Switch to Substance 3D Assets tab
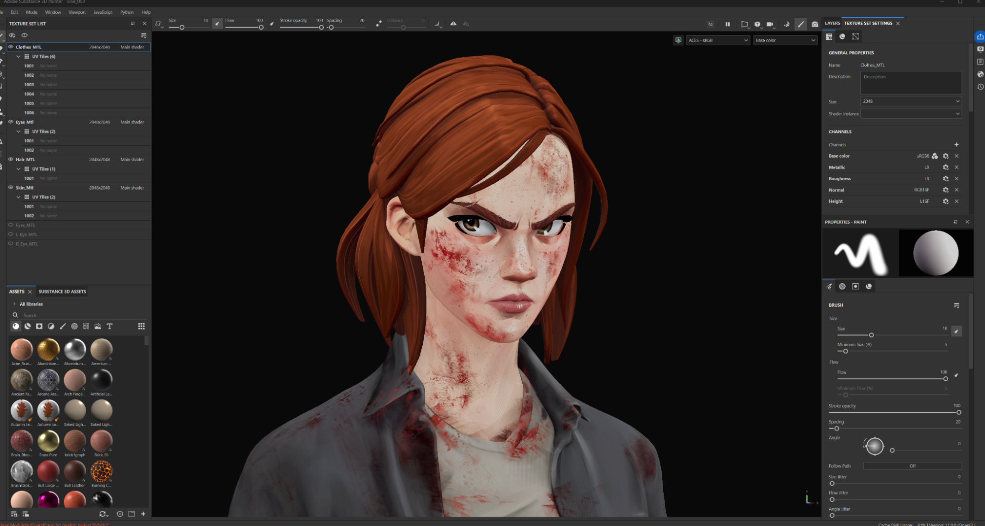This screenshot has width=985, height=526. pyautogui.click(x=62, y=292)
